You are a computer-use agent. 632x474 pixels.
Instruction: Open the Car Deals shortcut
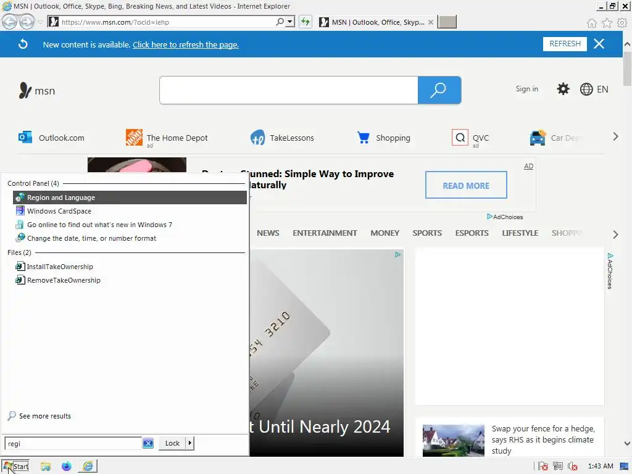556,138
